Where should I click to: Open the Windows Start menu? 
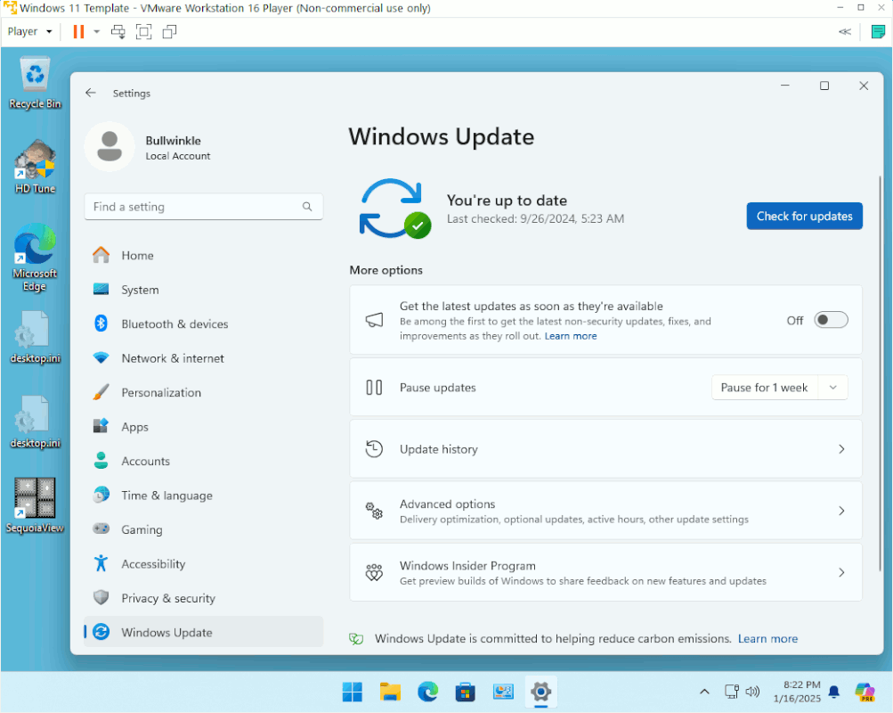click(352, 692)
